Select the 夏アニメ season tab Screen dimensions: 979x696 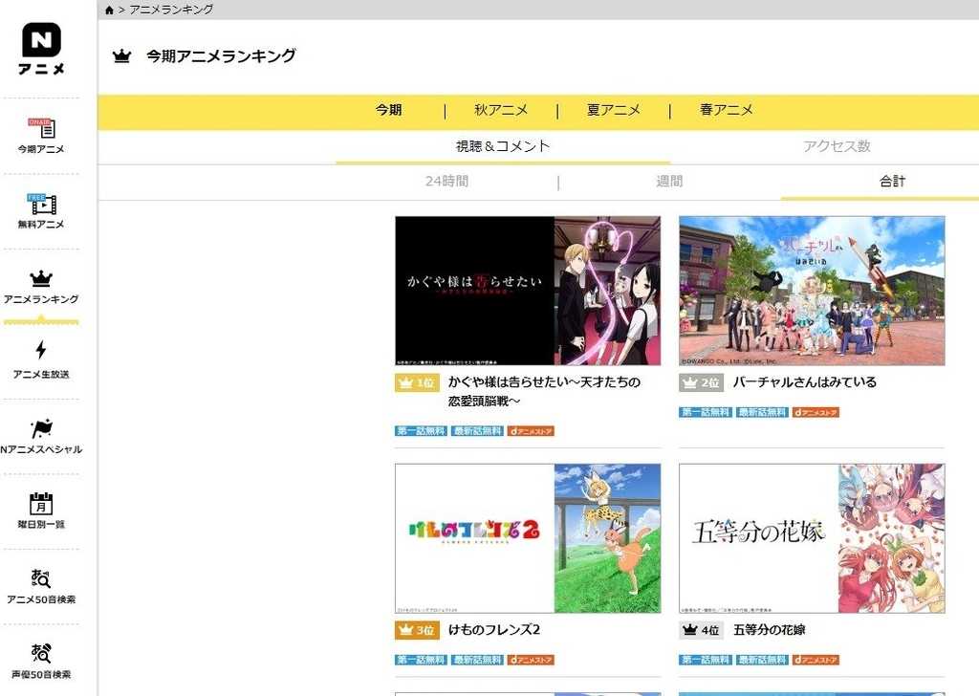click(x=614, y=111)
